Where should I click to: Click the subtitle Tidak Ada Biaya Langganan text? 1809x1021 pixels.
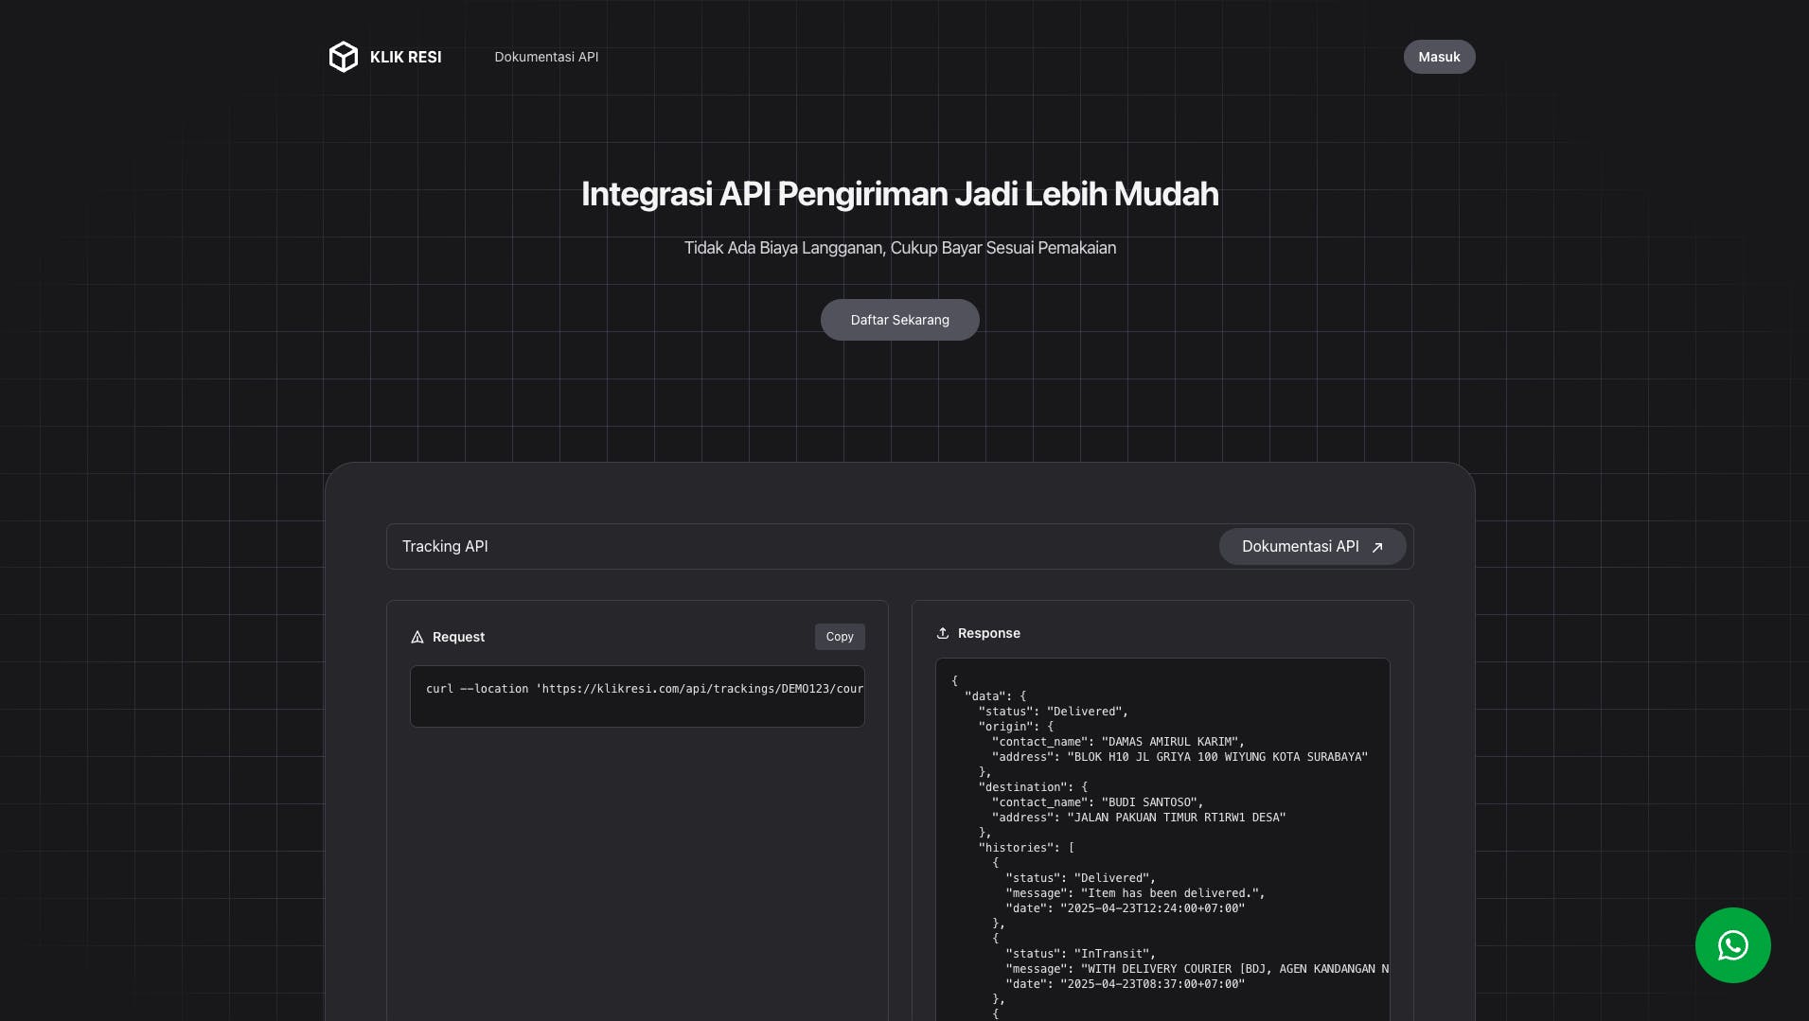pos(899,248)
